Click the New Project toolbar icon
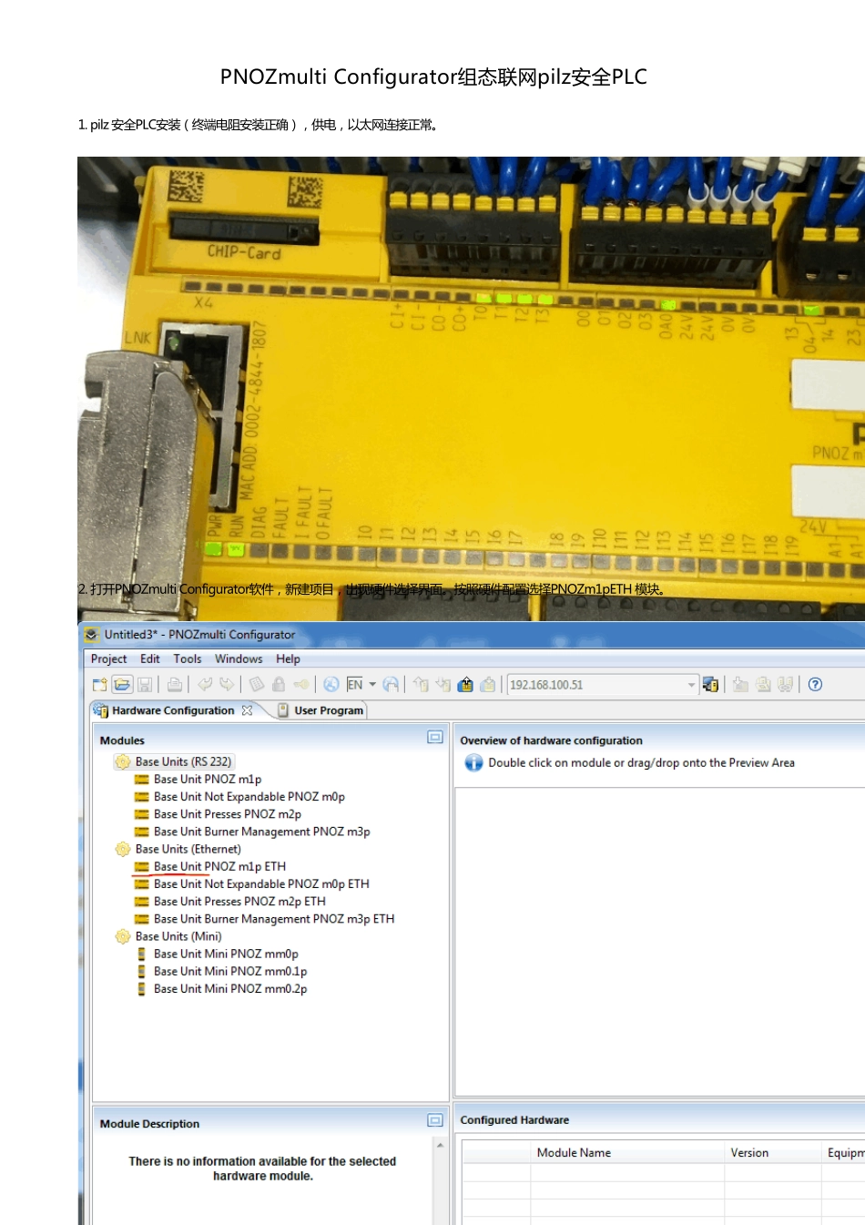 [100, 685]
